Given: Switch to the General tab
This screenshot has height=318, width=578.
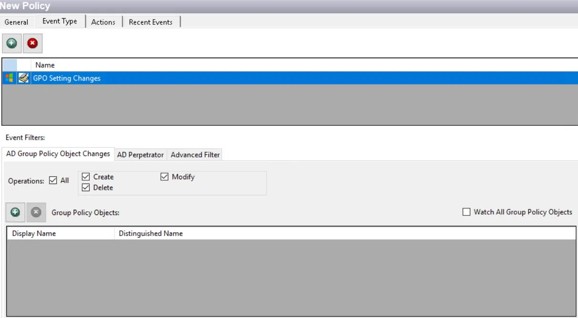Looking at the screenshot, I should (17, 22).
